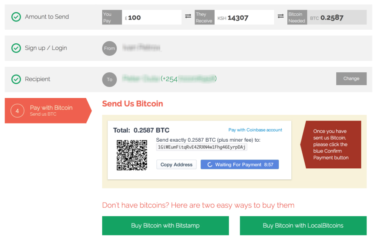Click the Bitcoin Needed BTC field
The width and height of the screenshot is (377, 240).
[337, 17]
